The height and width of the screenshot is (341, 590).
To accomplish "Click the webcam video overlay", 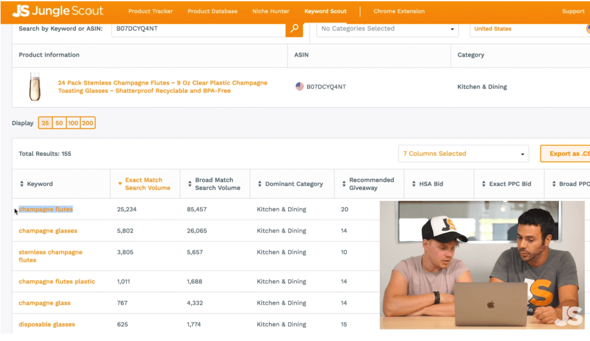I will point(482,265).
